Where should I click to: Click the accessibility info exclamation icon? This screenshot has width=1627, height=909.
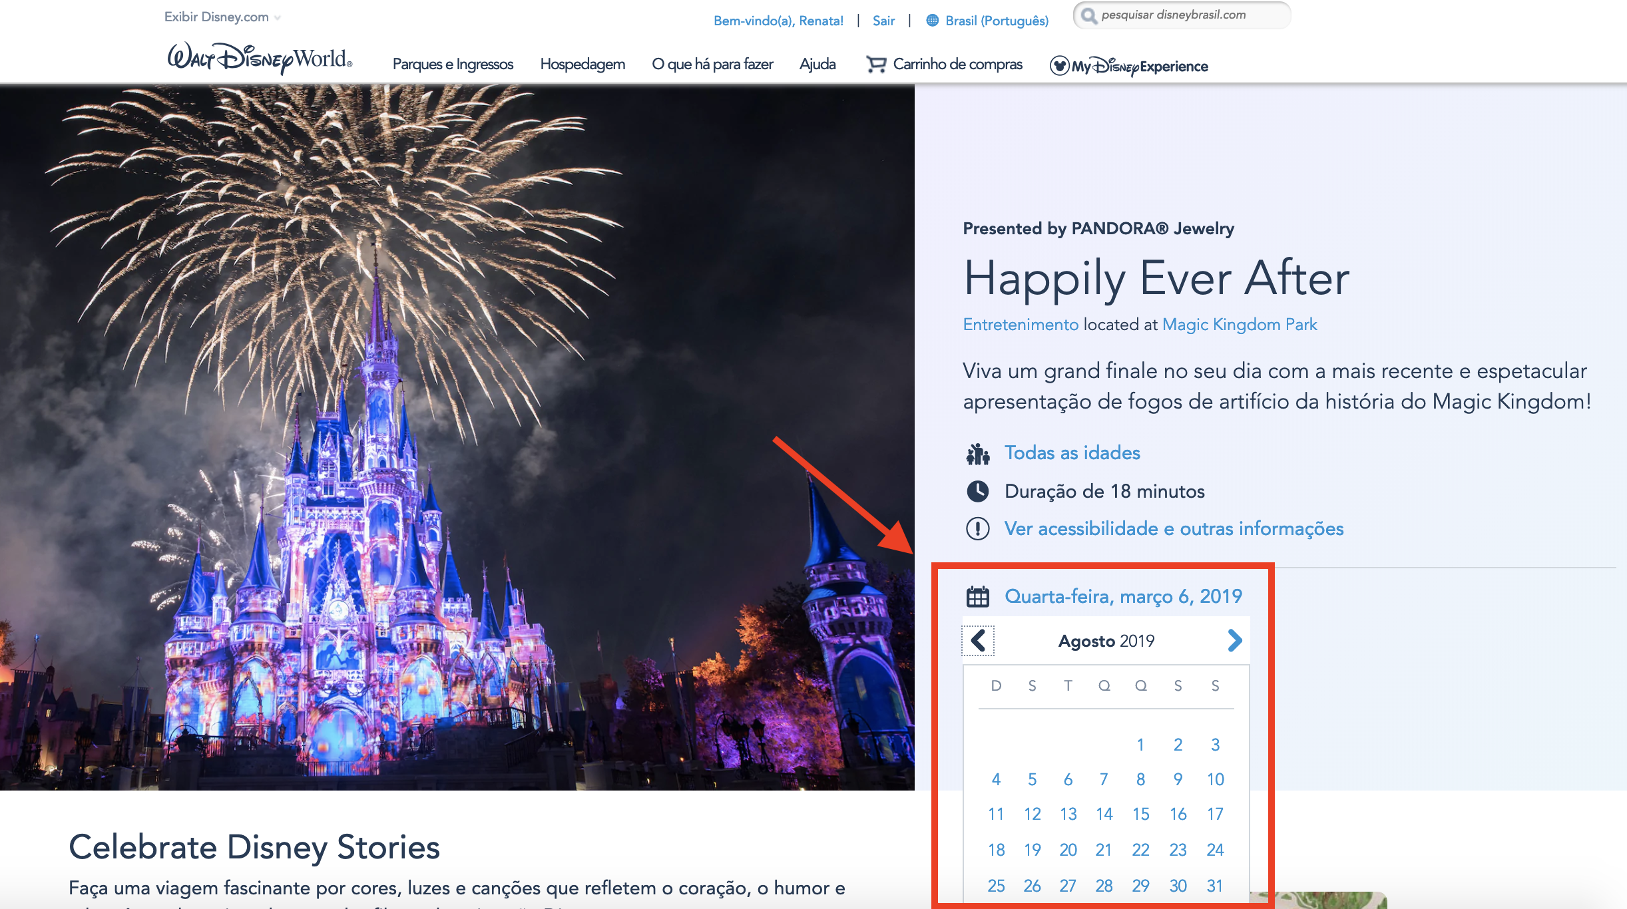coord(978,529)
